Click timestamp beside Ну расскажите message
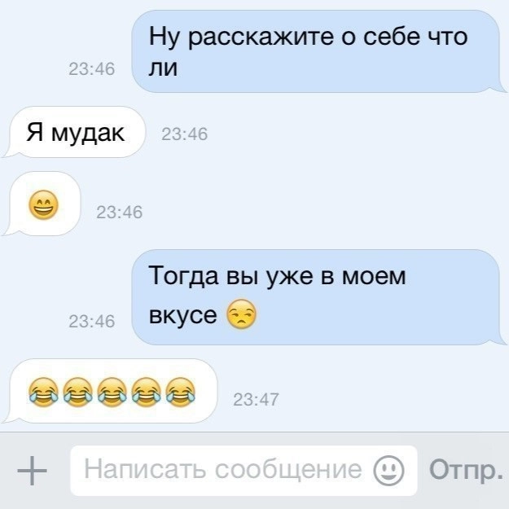 pos(92,69)
